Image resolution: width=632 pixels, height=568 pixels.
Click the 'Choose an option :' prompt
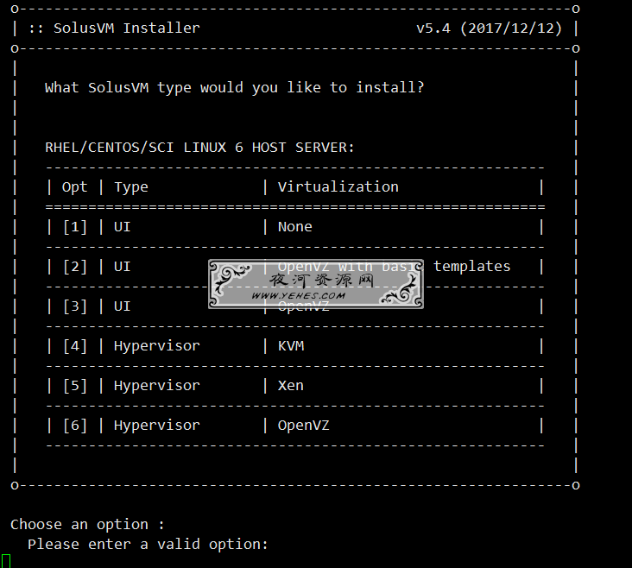(87, 525)
